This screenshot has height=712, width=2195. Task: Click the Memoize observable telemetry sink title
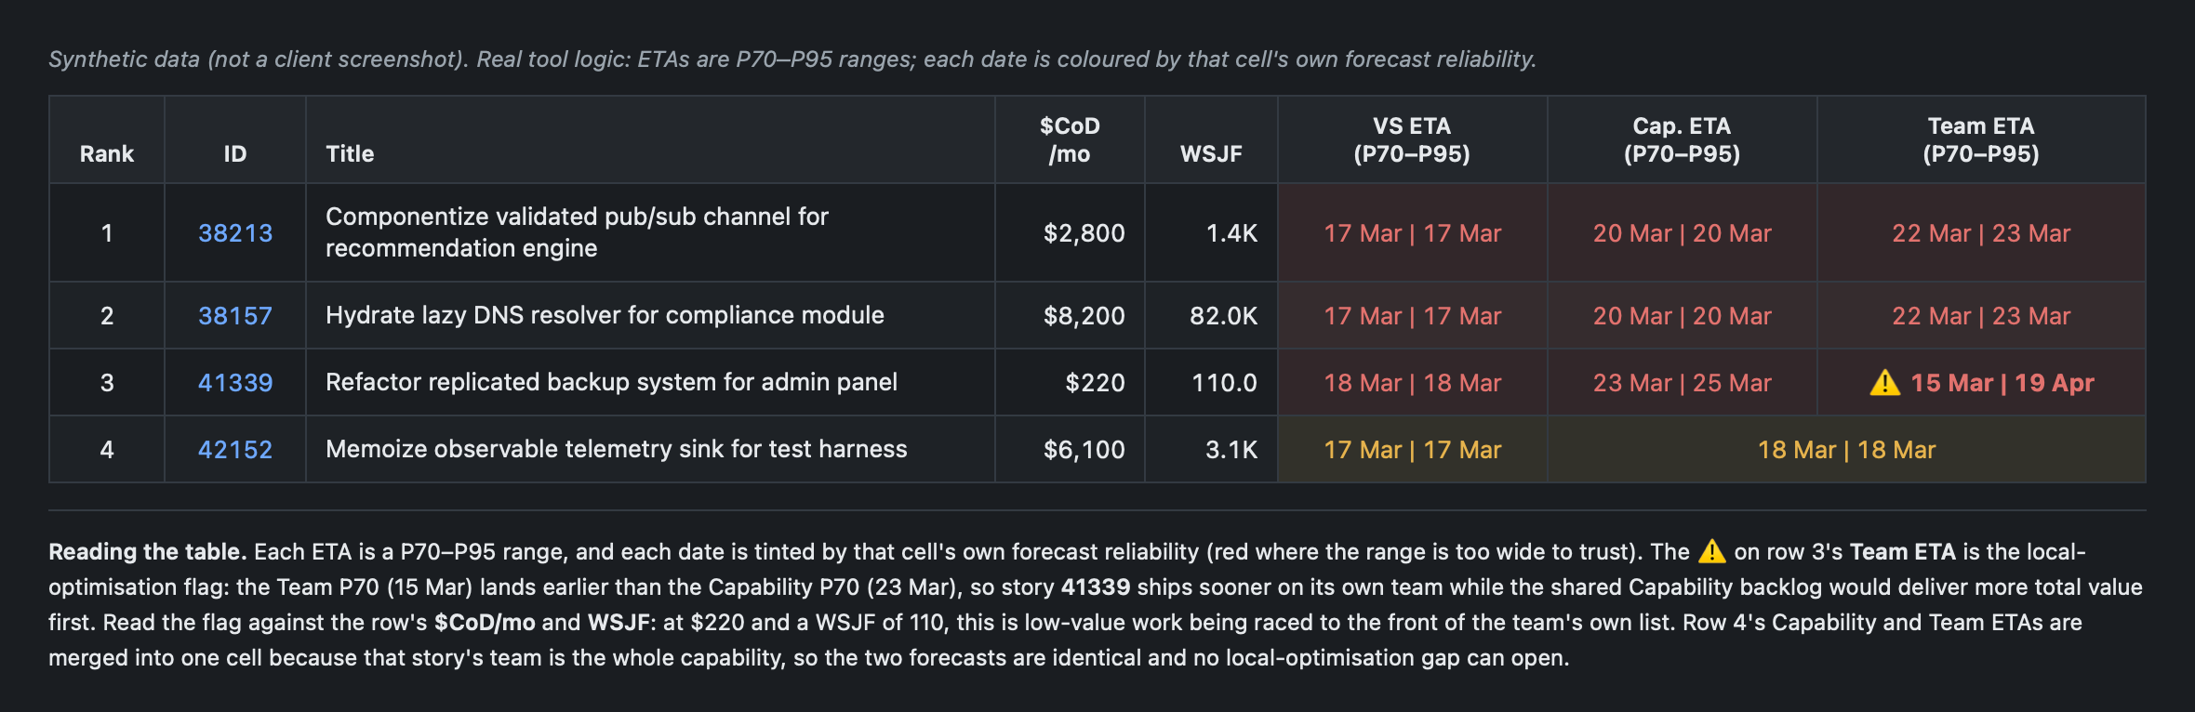(616, 449)
